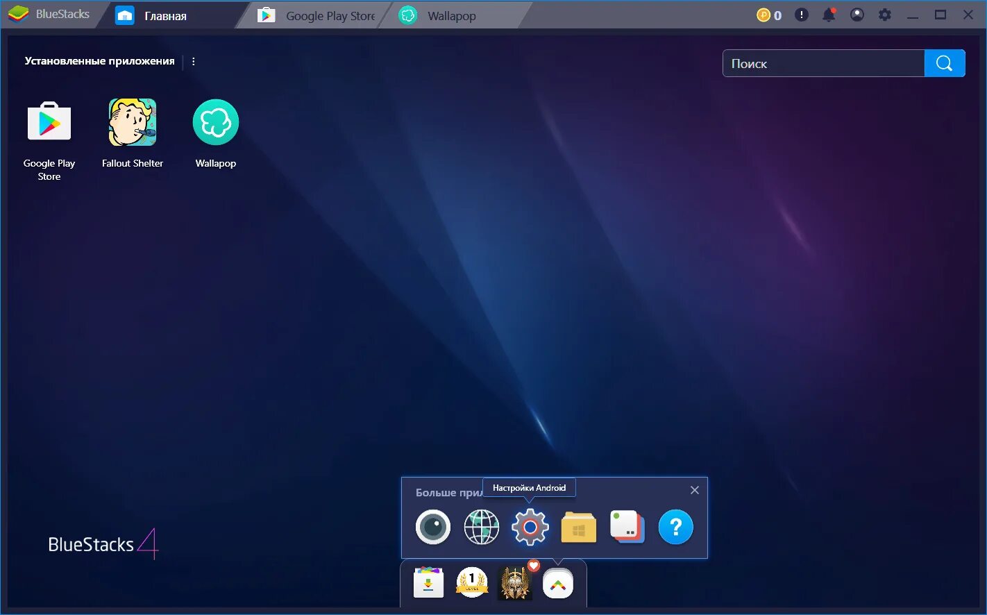The image size is (987, 615).
Task: Click the Установленные приложения heading
Action: pyautogui.click(x=99, y=61)
